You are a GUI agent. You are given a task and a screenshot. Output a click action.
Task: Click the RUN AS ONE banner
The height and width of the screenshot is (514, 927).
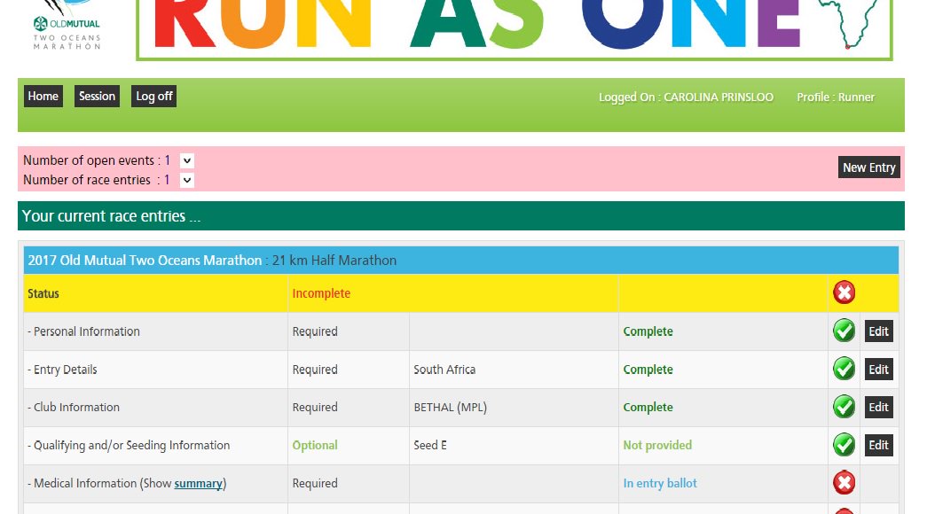(x=515, y=29)
